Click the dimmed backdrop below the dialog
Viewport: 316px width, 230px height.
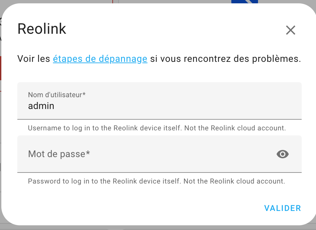[158, 228]
